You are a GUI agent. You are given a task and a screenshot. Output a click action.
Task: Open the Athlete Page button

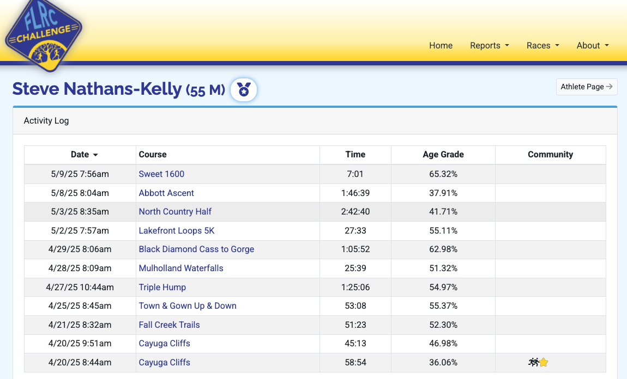tap(587, 87)
